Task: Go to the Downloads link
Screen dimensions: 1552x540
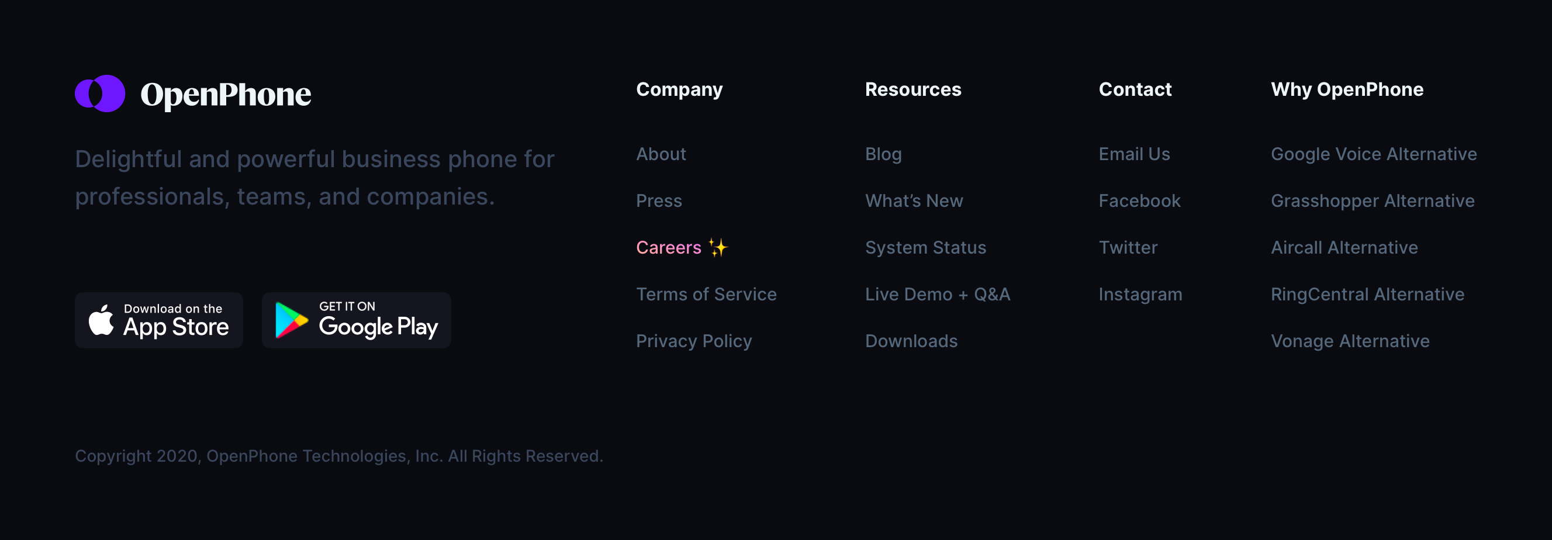Action: [911, 341]
